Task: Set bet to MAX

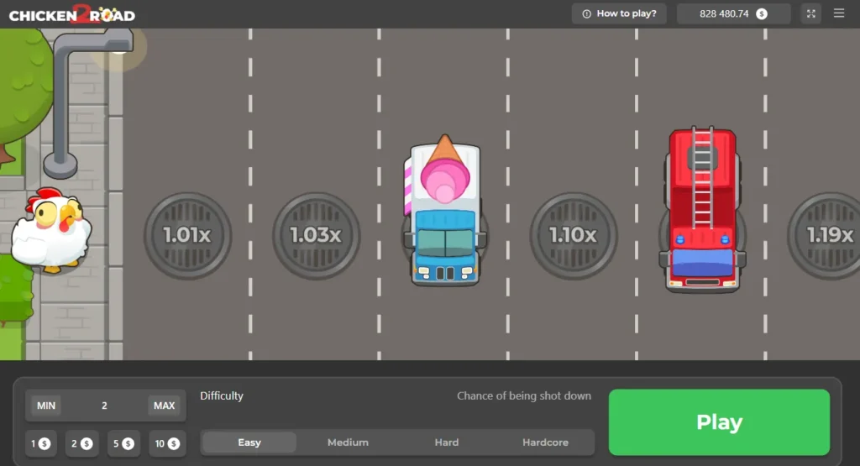Action: pos(164,406)
